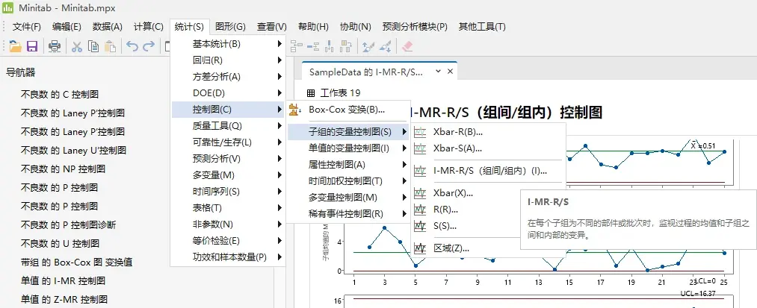Open the 图形(G) menu
The image size is (757, 308).
point(230,26)
